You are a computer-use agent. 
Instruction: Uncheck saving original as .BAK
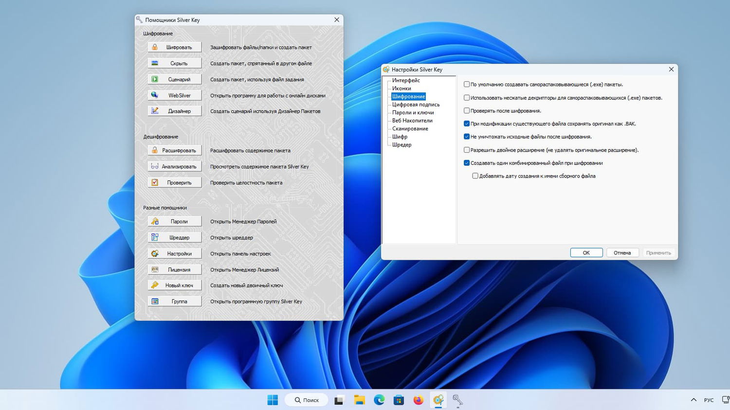click(x=467, y=124)
